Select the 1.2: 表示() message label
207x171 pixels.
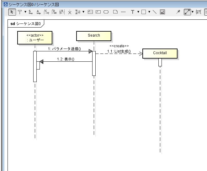point(66,59)
